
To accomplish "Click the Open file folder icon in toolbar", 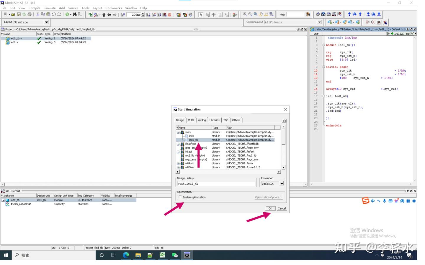I will click(x=13, y=14).
